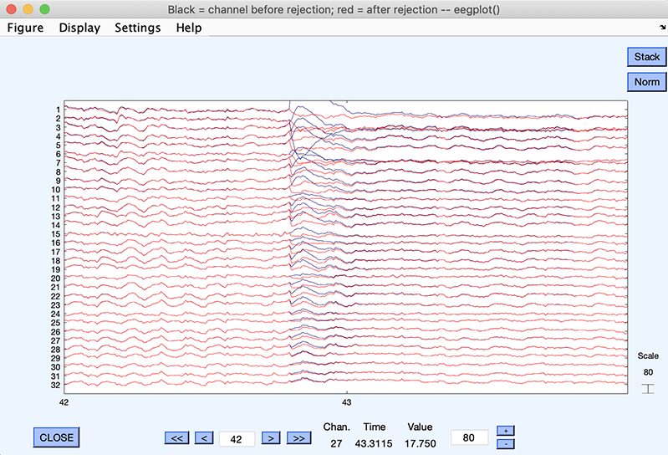Jump back with the << button

tap(176, 437)
